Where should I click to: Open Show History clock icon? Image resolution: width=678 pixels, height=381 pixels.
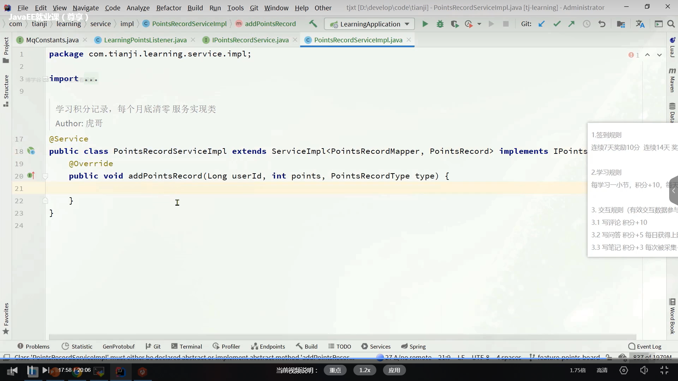(x=587, y=24)
